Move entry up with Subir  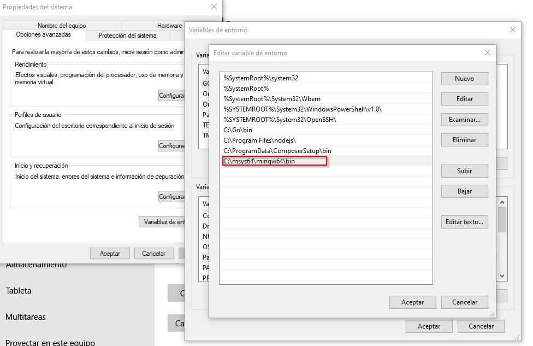pyautogui.click(x=464, y=171)
